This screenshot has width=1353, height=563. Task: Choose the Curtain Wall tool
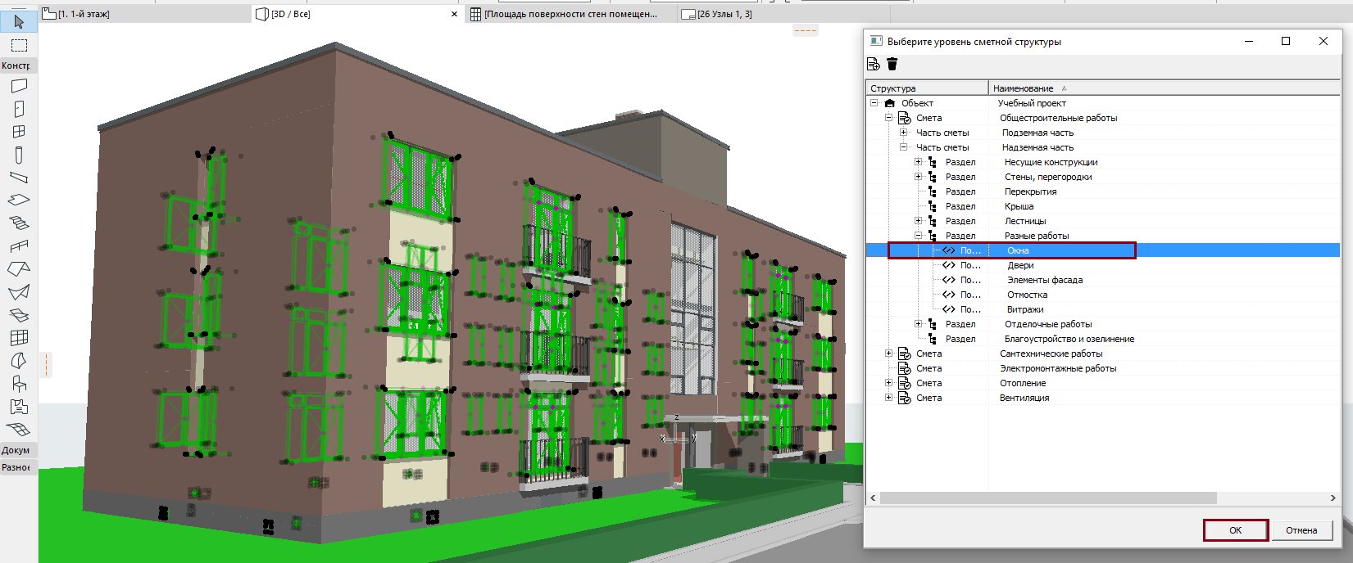(x=19, y=337)
